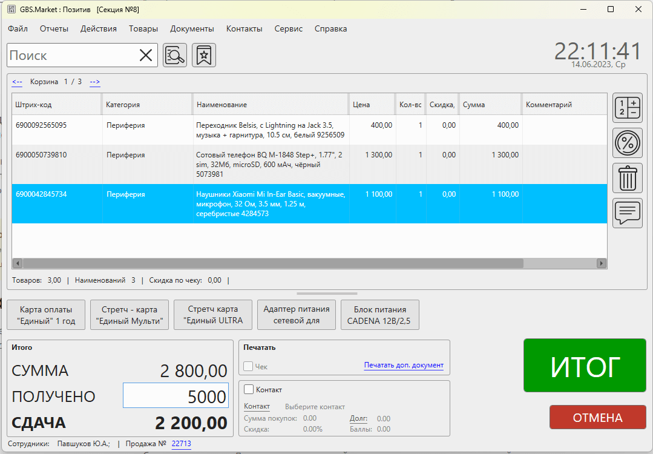
Task: Toggle the Чек print checkbox
Action: pos(248,366)
